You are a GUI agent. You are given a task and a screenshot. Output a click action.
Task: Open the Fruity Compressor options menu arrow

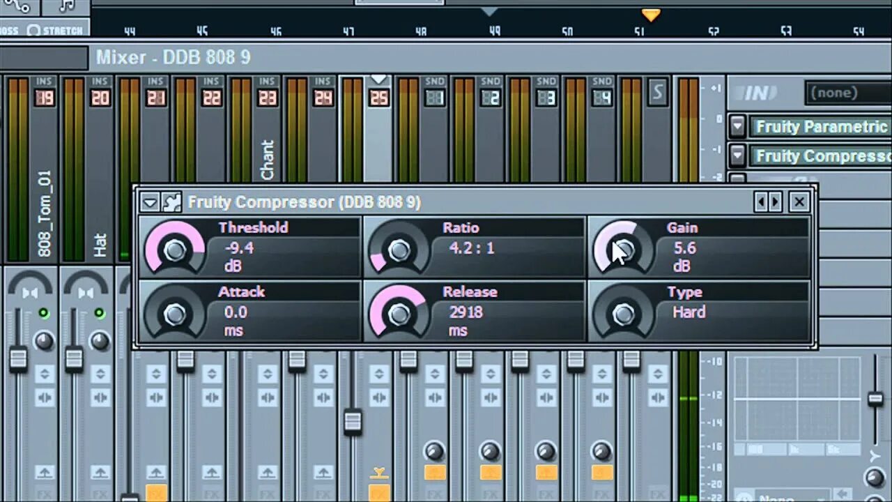click(150, 202)
